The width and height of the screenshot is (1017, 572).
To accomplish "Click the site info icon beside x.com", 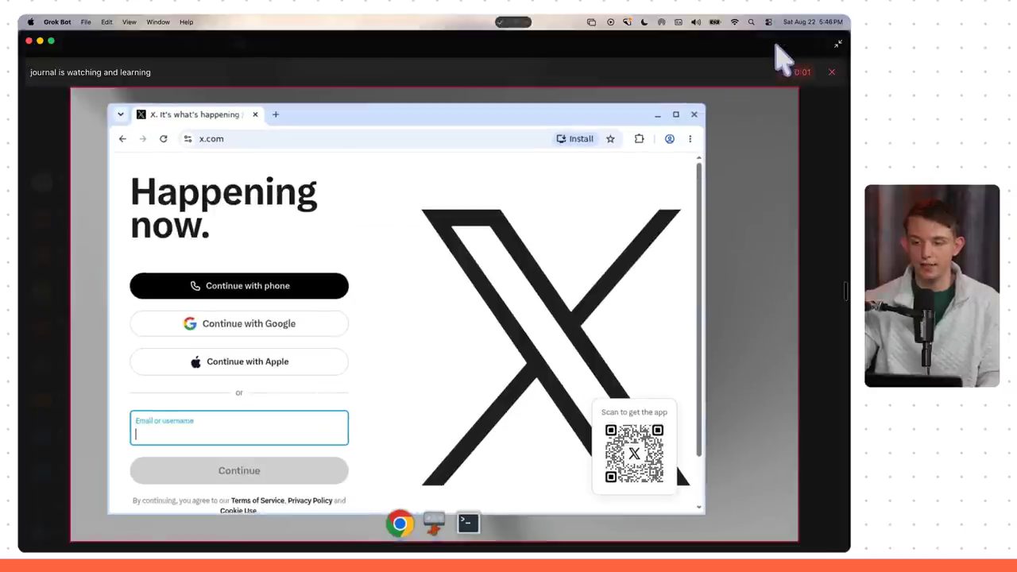I will coord(188,139).
